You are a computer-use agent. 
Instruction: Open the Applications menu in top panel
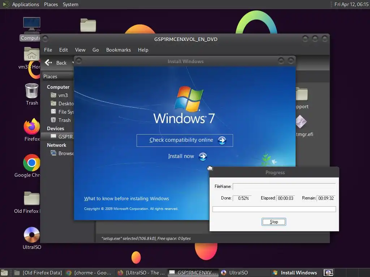tap(26, 4)
